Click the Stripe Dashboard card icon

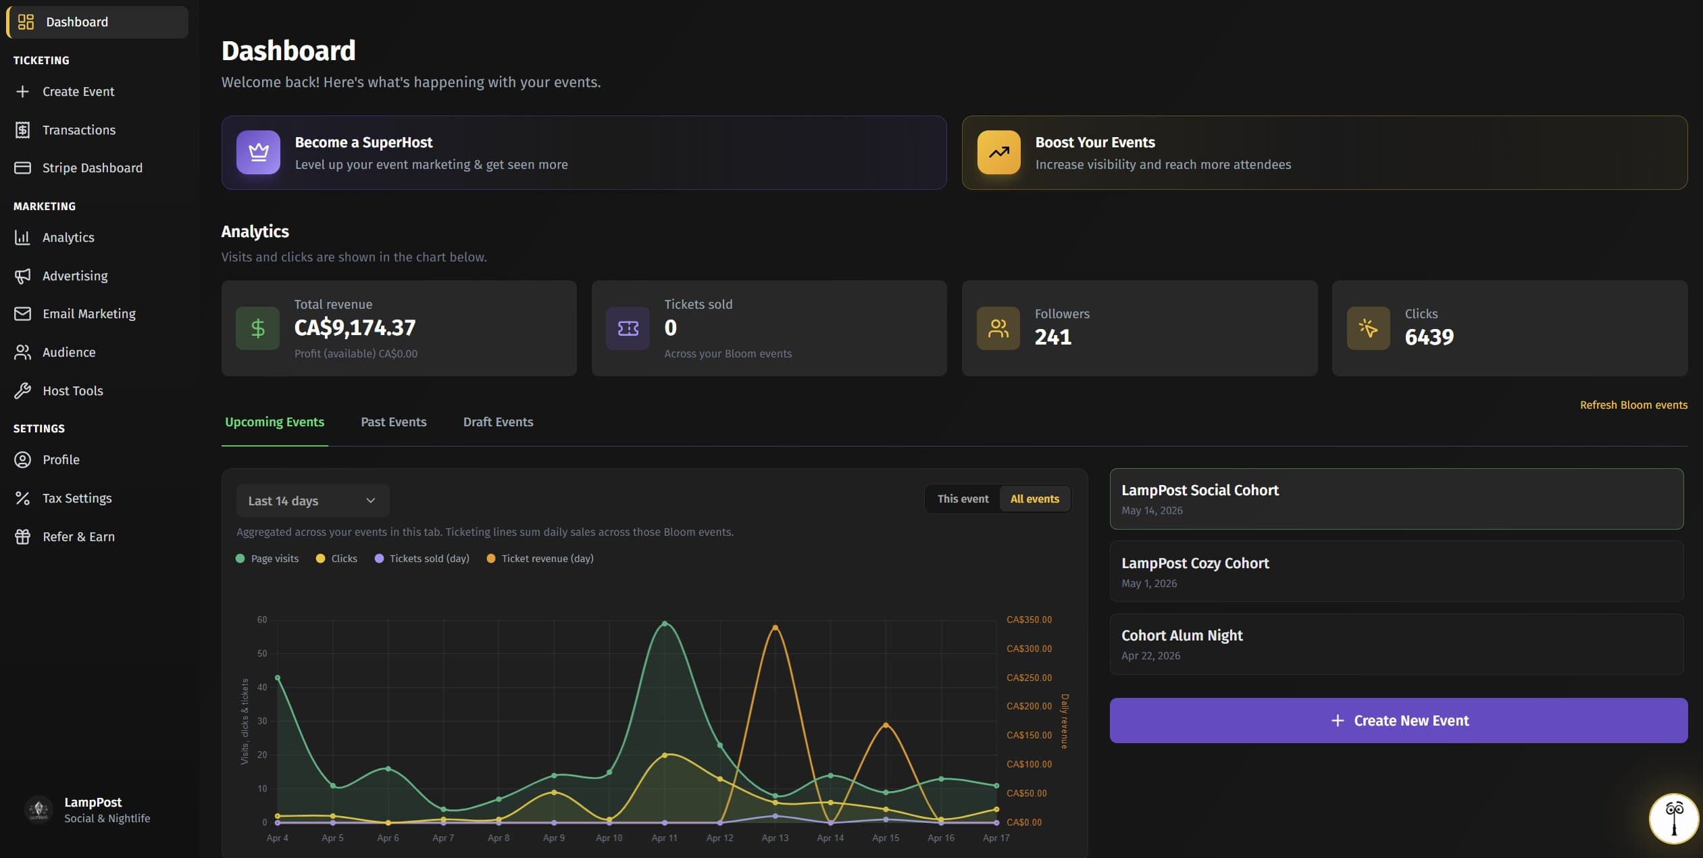click(22, 168)
